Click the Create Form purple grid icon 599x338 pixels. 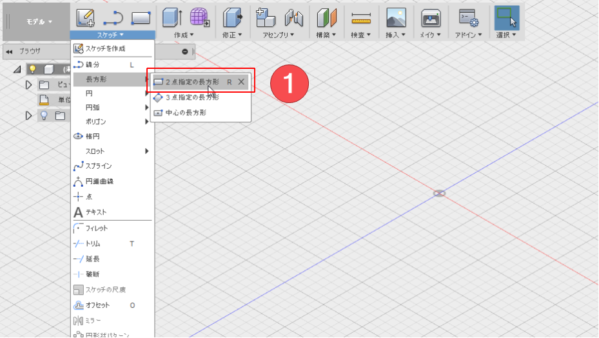point(200,17)
